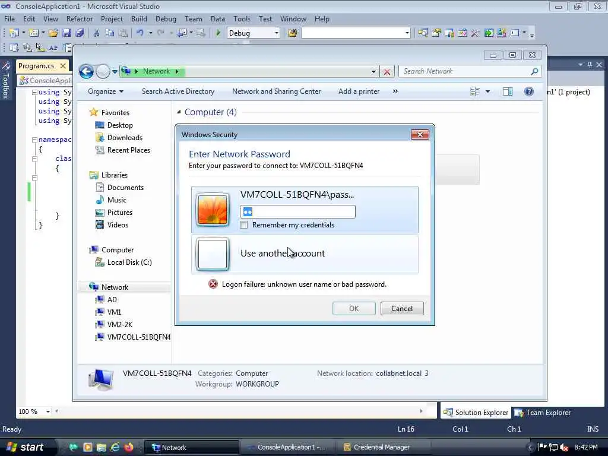Screen dimensions: 608x456
Task: Launch Internet Explorer from the taskbar
Action: click(115, 447)
